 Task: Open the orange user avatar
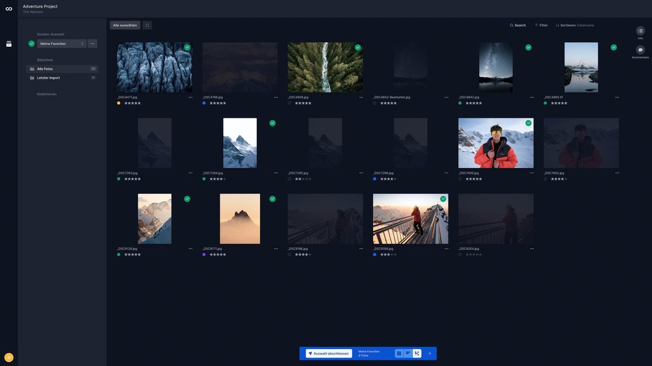pyautogui.click(x=8, y=358)
